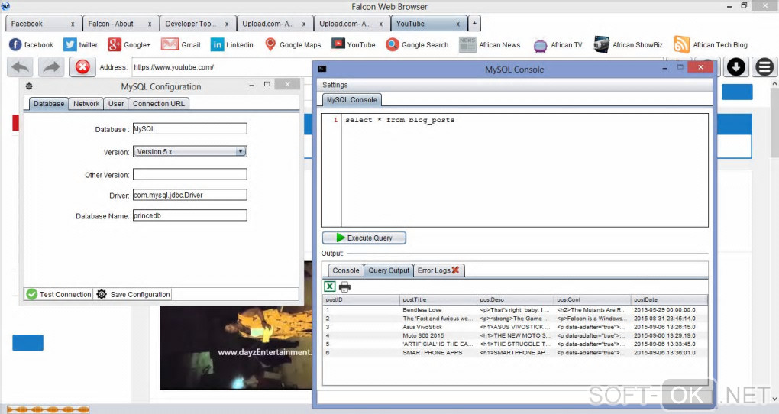Viewport: 779px width, 414px height.
Task: Click the MySQL Configuration gear icon
Action: click(29, 86)
